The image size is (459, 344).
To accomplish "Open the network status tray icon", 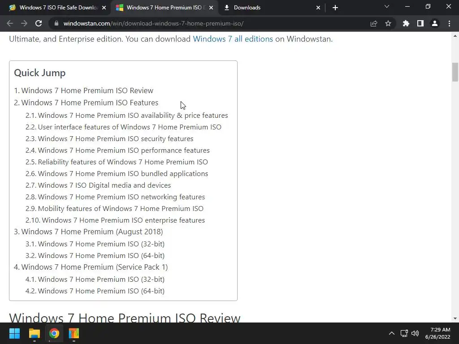I will point(404,333).
